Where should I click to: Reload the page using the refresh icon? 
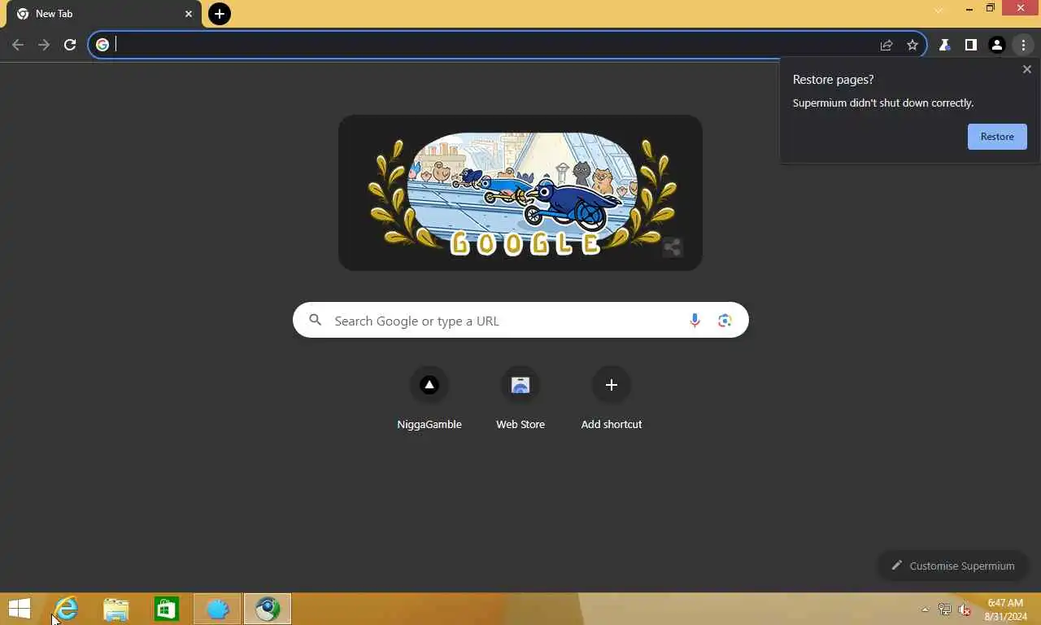pos(70,45)
